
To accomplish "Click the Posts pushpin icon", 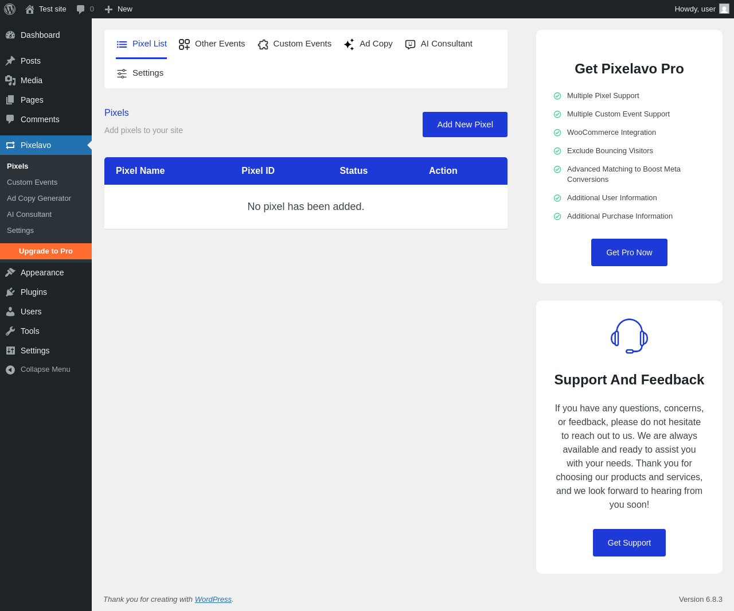I will click(10, 61).
